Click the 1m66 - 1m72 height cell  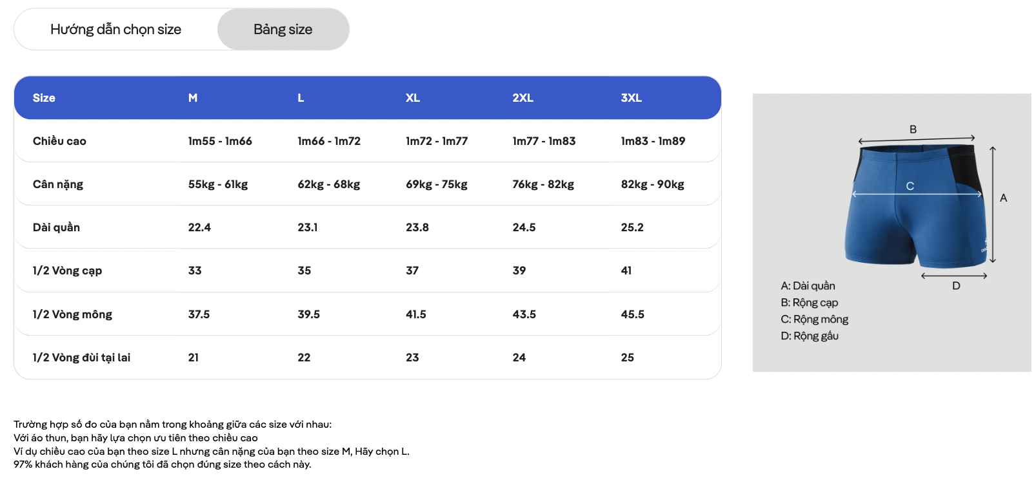pos(329,141)
